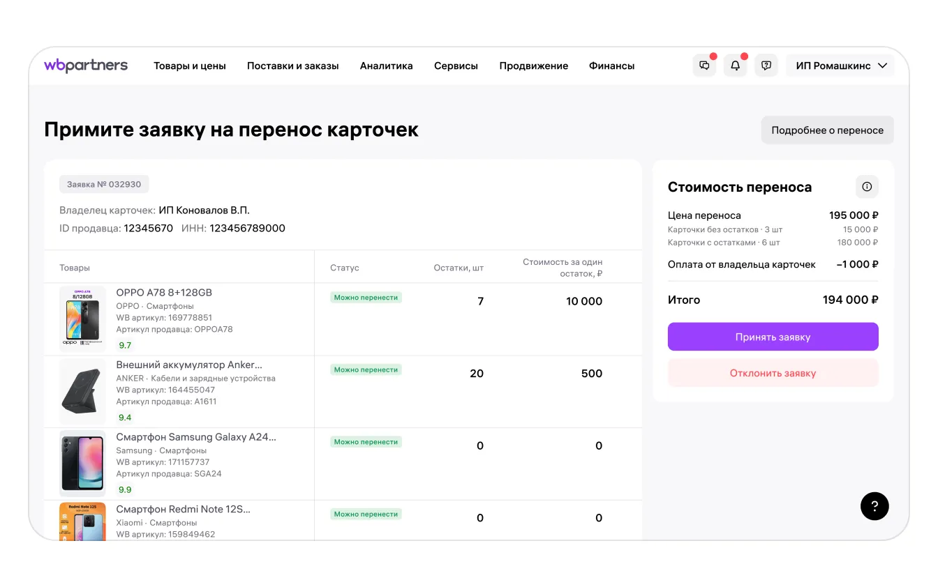Click the info icon next to Стоимость переноса
Viewport: 938px width, 587px height.
[x=867, y=187]
